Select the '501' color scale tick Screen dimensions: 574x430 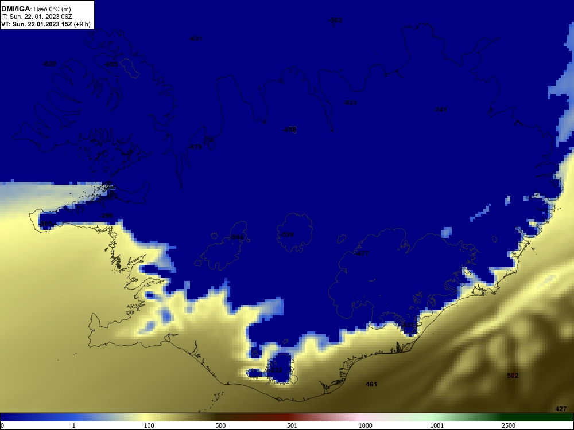[x=292, y=425]
